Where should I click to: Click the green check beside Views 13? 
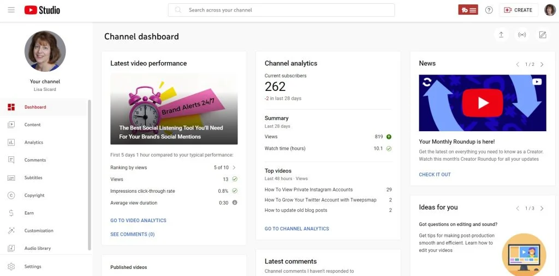(235, 179)
